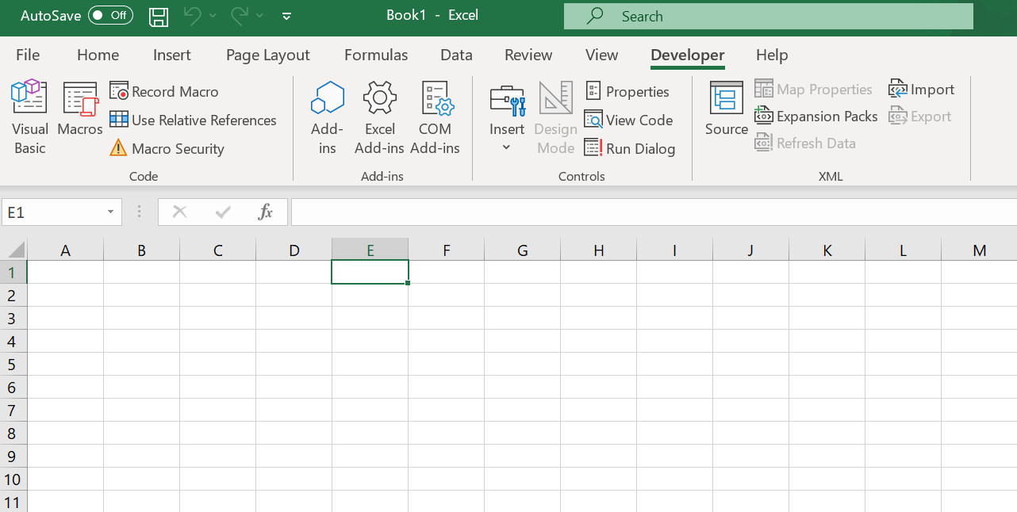Expand the Quick Access Toolbar customization menu
The image size is (1017, 512).
(x=286, y=16)
